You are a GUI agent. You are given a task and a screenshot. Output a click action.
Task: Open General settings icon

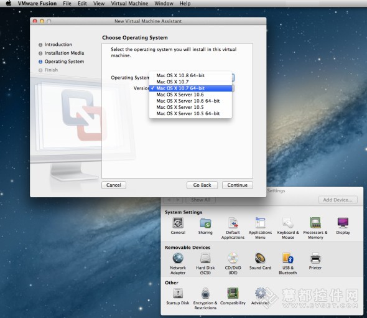(178, 223)
